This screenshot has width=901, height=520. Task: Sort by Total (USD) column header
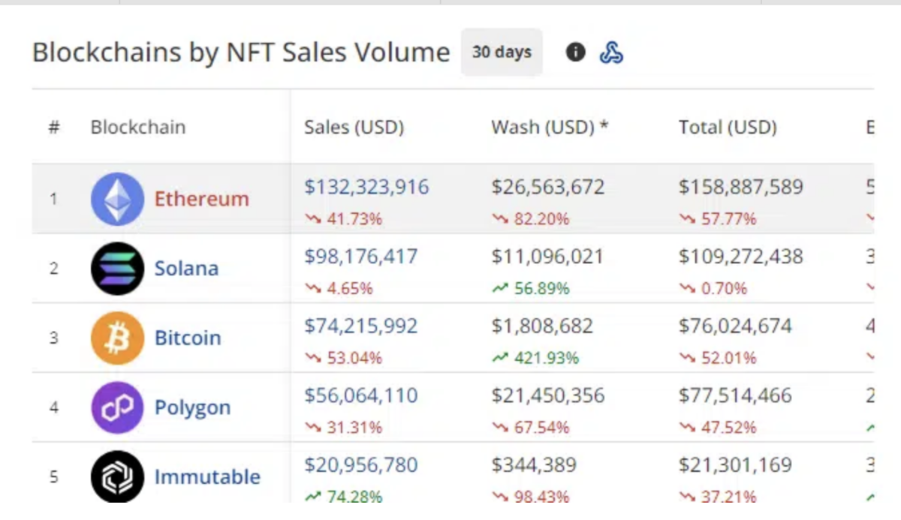pyautogui.click(x=727, y=128)
